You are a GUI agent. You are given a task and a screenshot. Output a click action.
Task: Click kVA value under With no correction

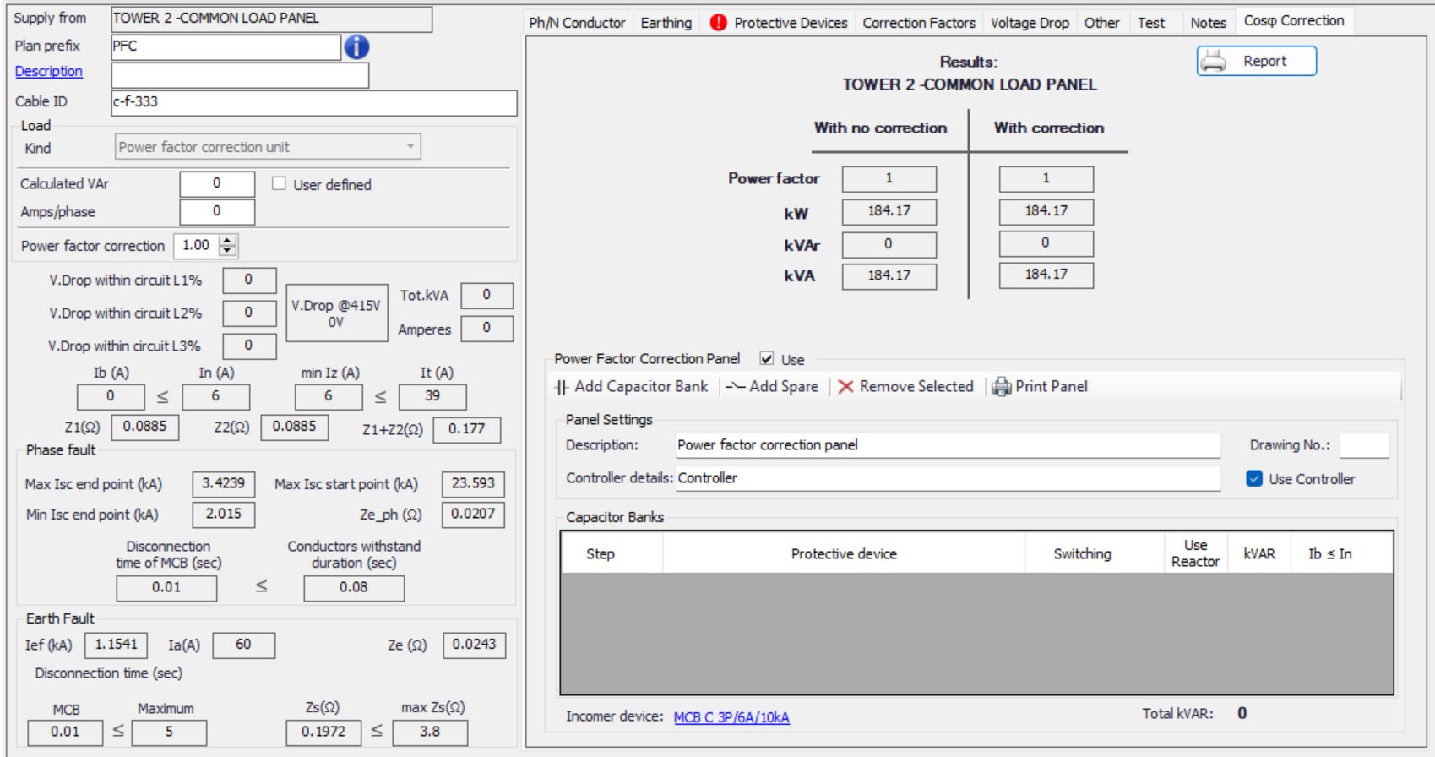[x=889, y=275]
